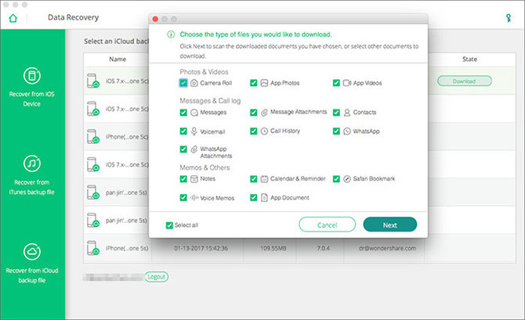Click the Call History clock icon

pos(265,131)
